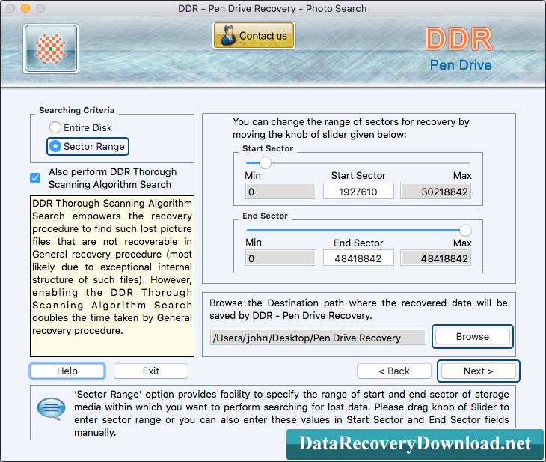Open Help
The height and width of the screenshot is (462, 546).
click(x=67, y=371)
